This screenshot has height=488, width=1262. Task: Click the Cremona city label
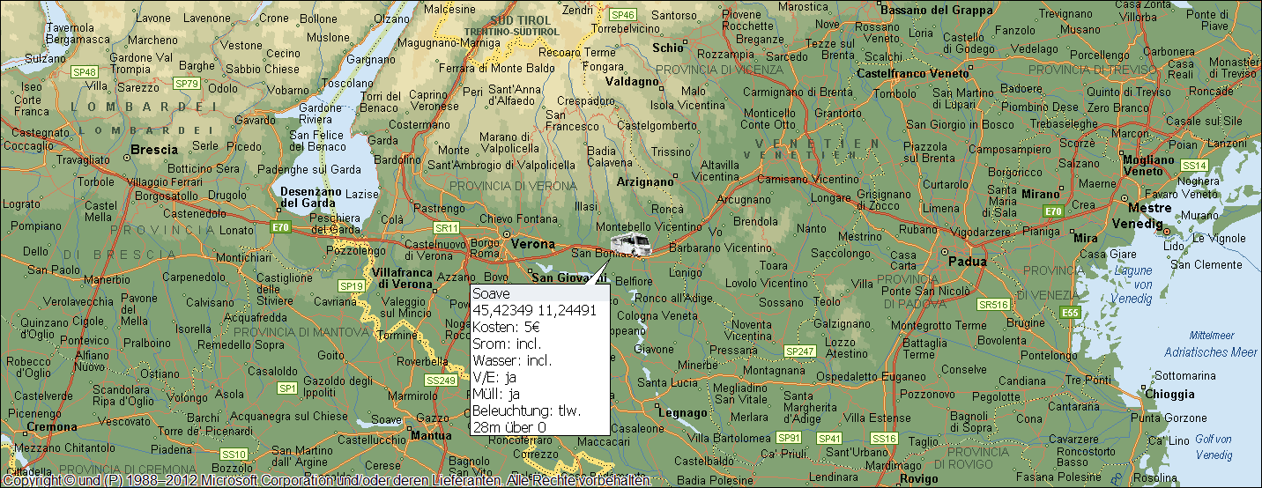pos(52,426)
